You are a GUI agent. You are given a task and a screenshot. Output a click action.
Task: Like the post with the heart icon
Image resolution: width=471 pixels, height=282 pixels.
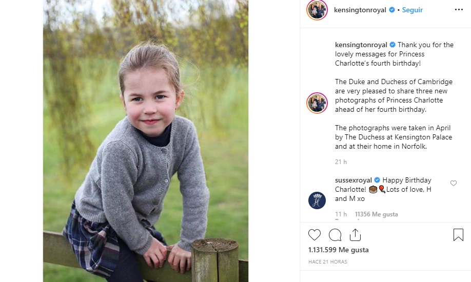pos(315,235)
